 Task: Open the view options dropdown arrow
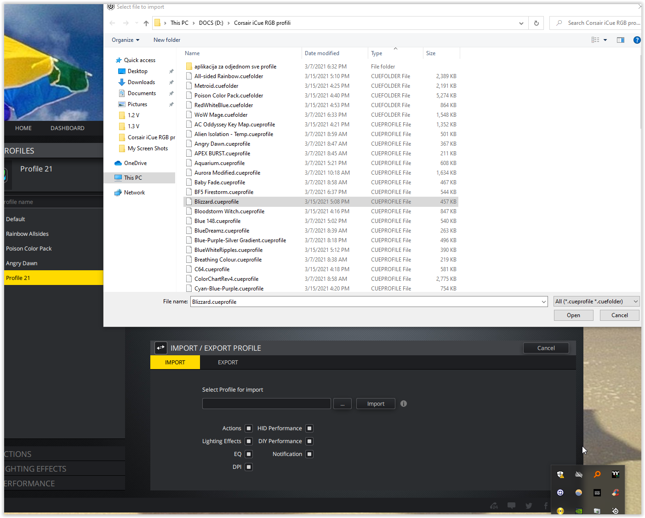coord(605,40)
